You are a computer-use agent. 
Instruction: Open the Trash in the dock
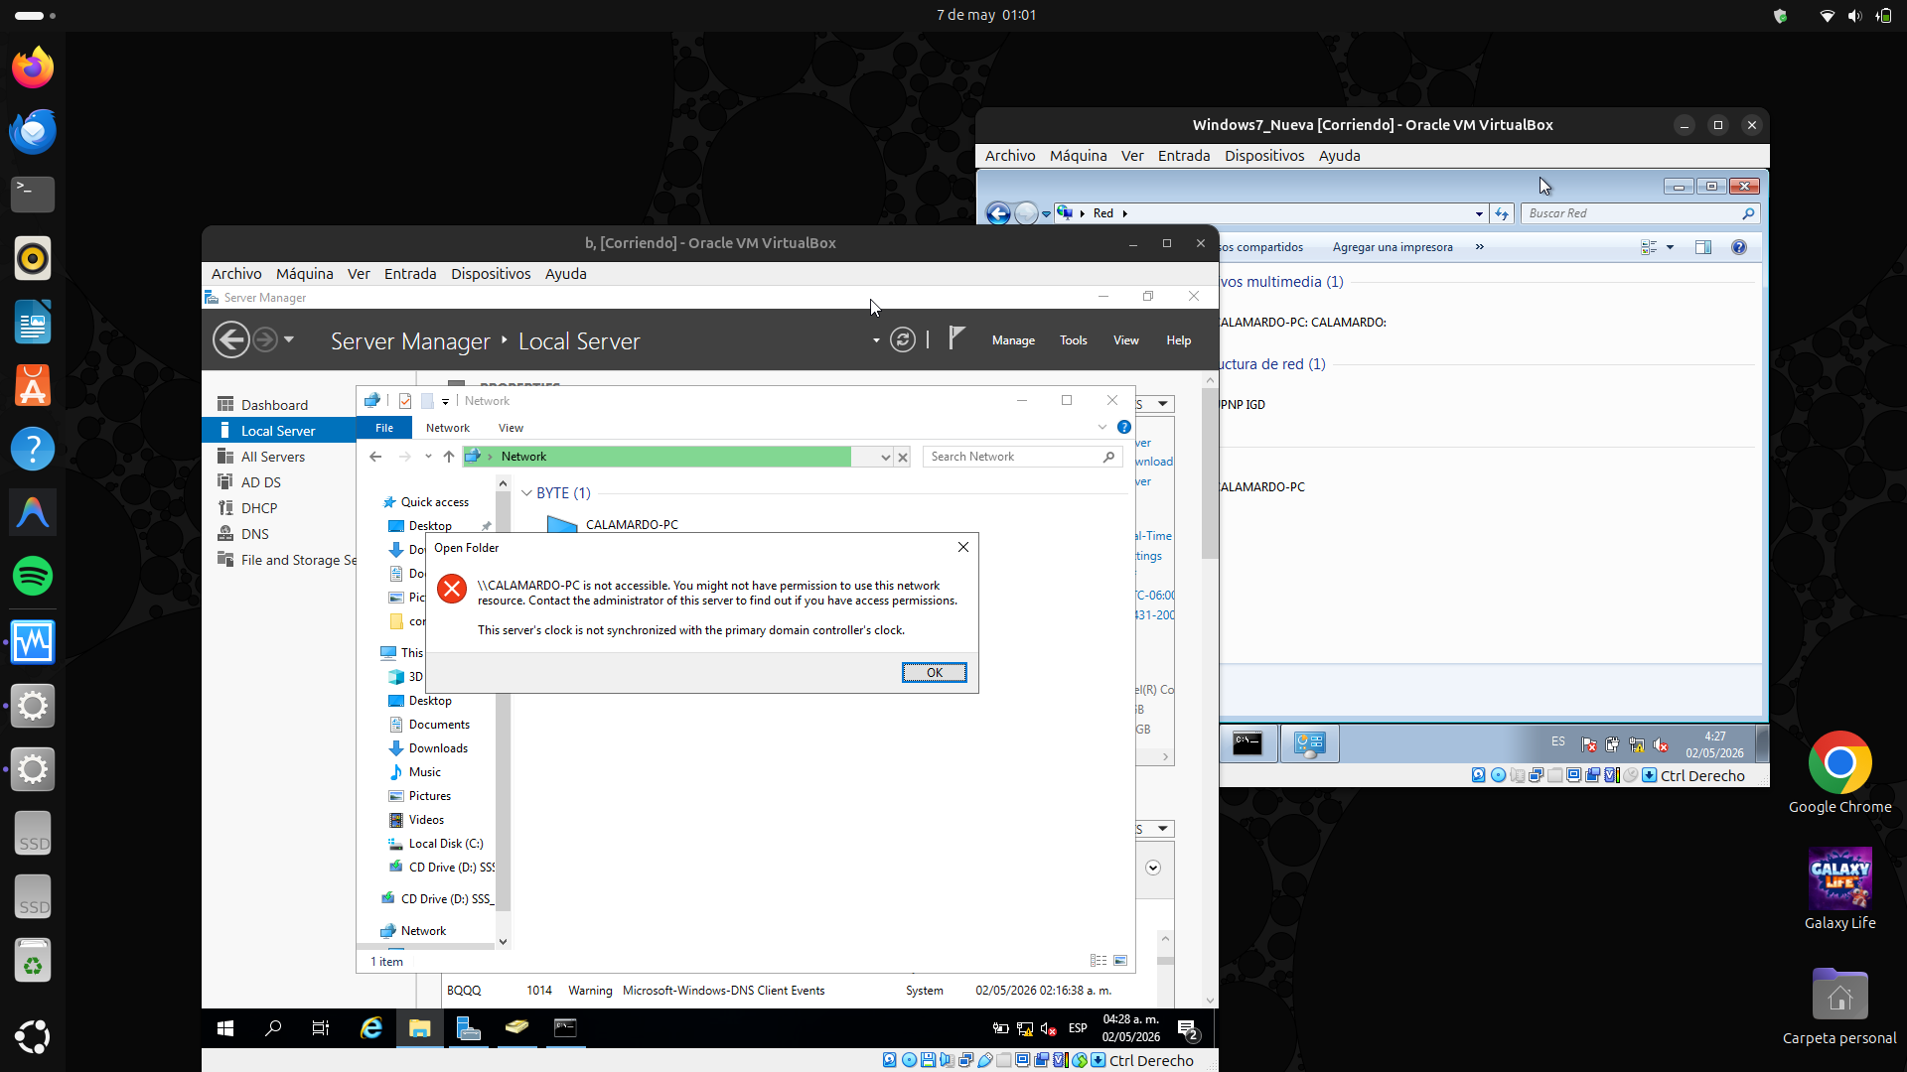click(x=33, y=961)
